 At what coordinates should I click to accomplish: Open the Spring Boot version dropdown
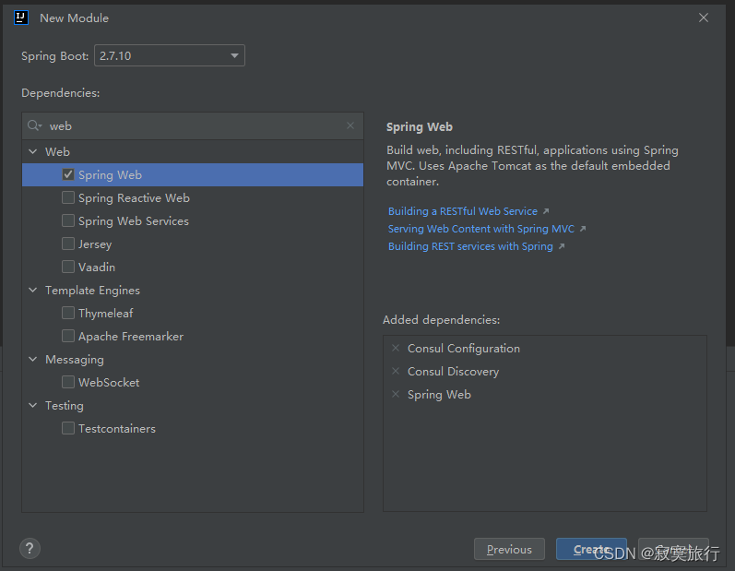click(169, 55)
